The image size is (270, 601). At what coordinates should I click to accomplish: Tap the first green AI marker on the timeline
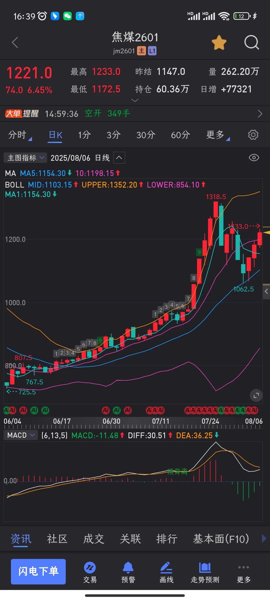pos(6,410)
